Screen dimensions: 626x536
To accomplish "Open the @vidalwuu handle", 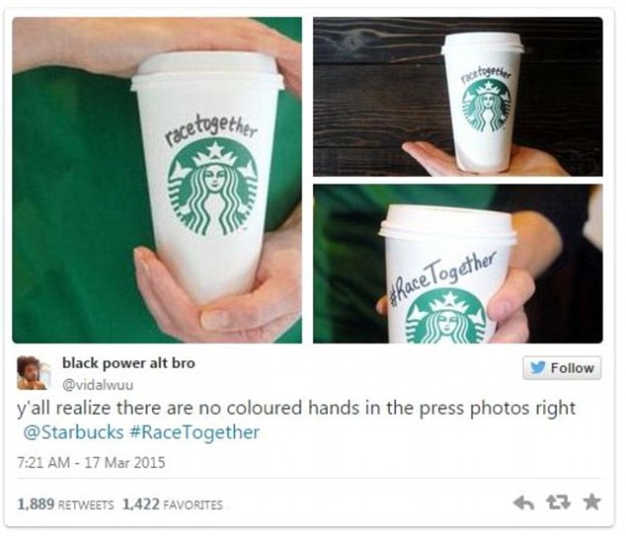I will pyautogui.click(x=98, y=385).
